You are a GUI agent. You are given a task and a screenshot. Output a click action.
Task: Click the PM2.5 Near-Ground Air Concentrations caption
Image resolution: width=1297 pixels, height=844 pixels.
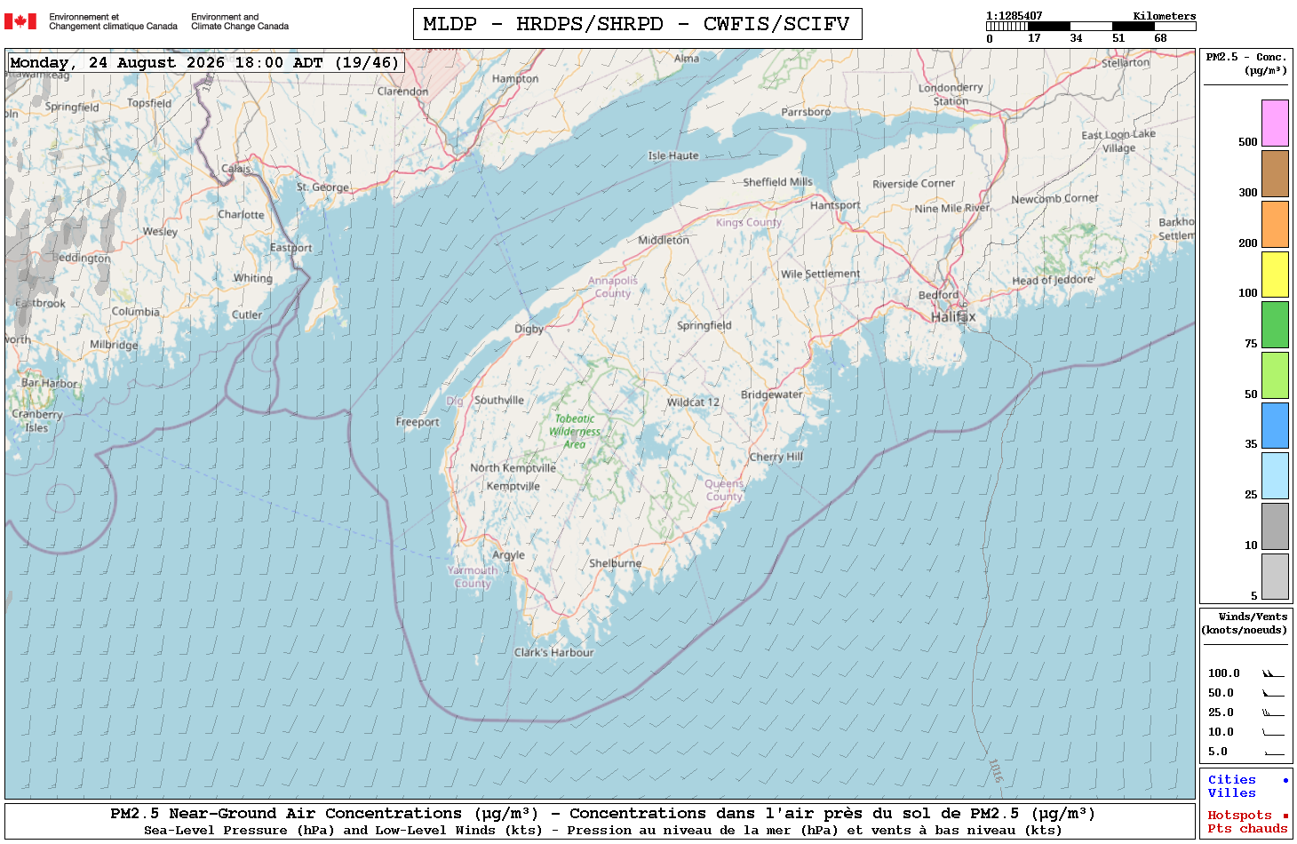[x=602, y=814]
